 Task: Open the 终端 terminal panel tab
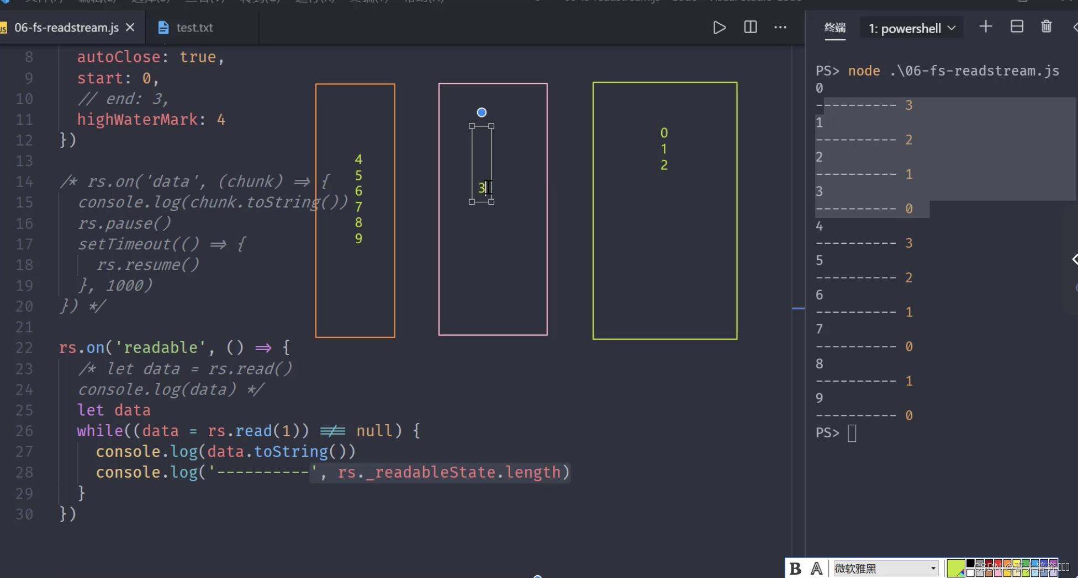click(835, 28)
